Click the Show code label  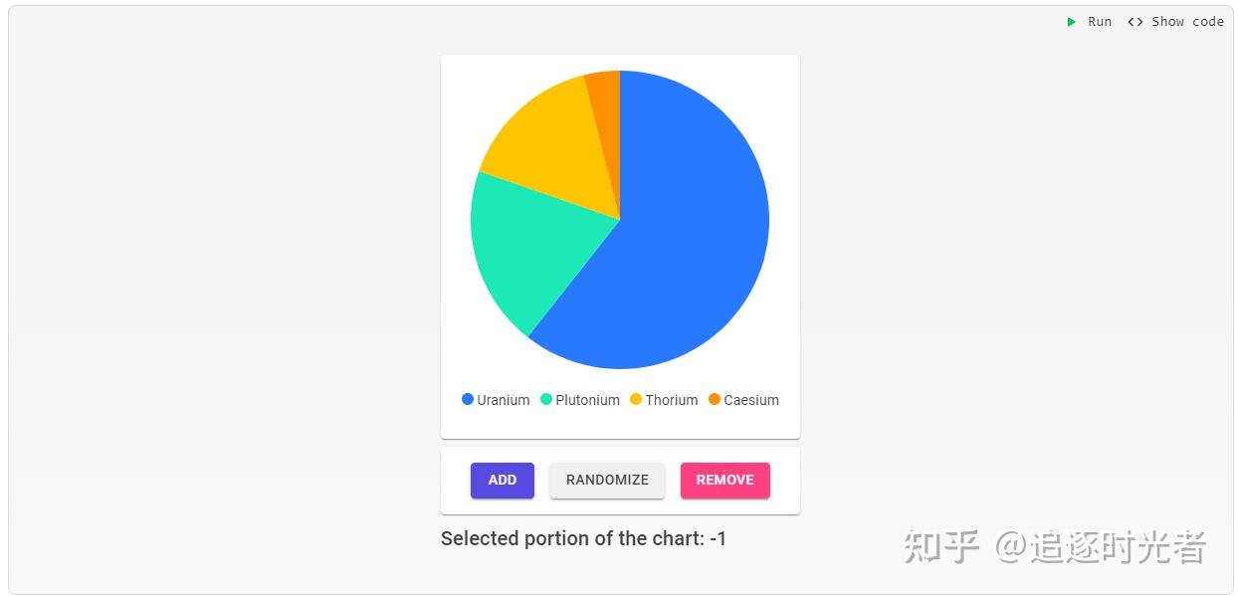click(x=1187, y=22)
